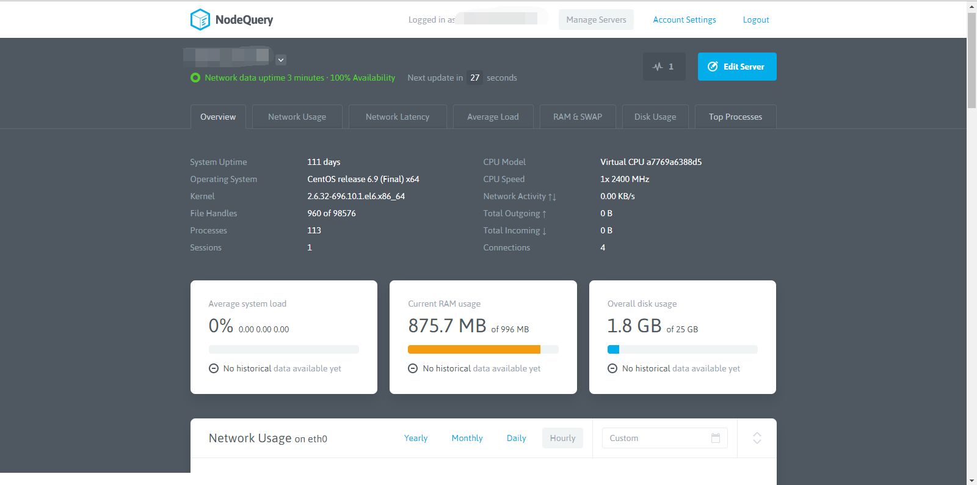Image resolution: width=977 pixels, height=485 pixels.
Task: Click the Network Activity up-down arrows icon
Action: [552, 197]
